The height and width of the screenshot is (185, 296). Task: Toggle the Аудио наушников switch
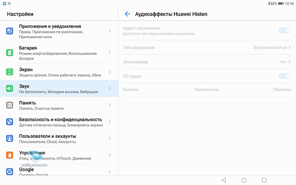pos(284,31)
